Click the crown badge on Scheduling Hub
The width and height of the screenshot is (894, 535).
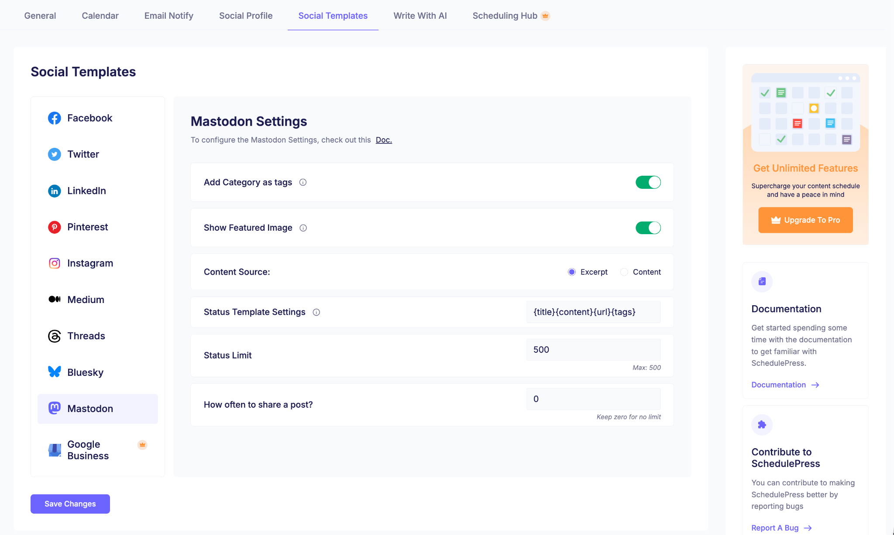pyautogui.click(x=545, y=16)
